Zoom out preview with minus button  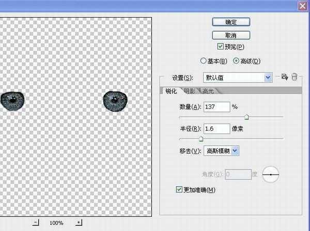coord(36,223)
